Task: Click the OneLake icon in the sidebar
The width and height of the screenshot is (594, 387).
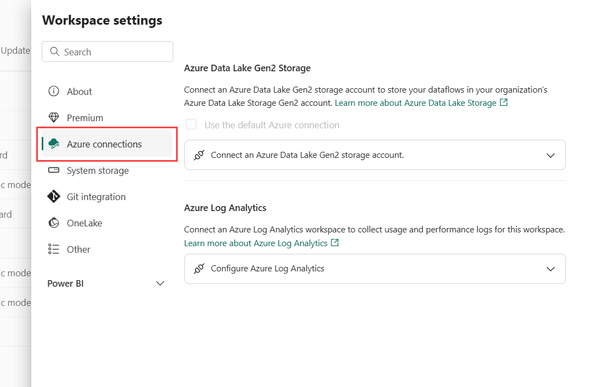Action: click(x=54, y=223)
